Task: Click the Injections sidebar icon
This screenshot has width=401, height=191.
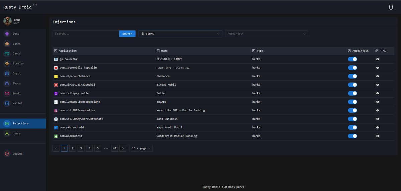Action: click(x=7, y=123)
